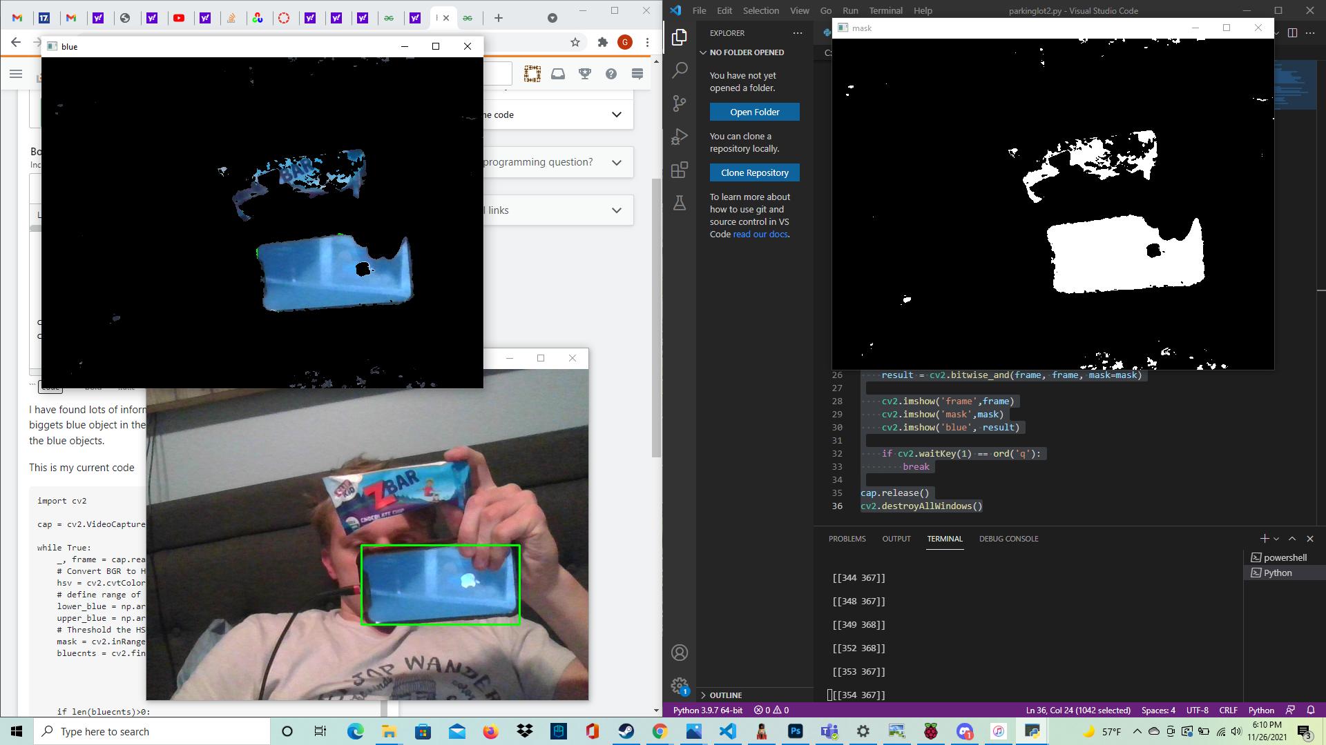1326x745 pixels.
Task: Follow the 'read our docs' link
Action: click(760, 234)
